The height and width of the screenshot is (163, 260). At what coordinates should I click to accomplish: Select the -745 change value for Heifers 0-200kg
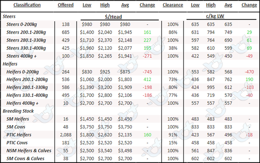point(147,72)
